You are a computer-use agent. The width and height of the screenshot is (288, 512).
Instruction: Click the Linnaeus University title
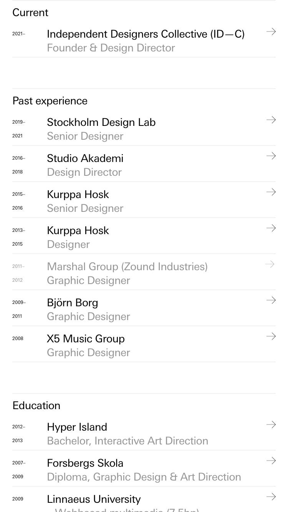tap(94, 499)
